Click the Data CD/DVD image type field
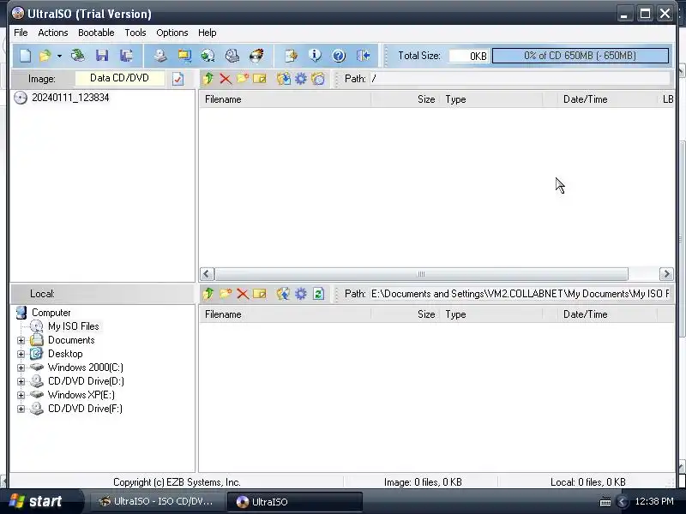 120,78
